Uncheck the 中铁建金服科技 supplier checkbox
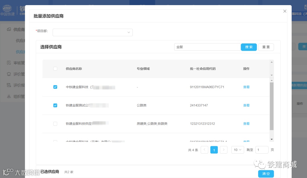The image size is (307, 178). (x=55, y=87)
